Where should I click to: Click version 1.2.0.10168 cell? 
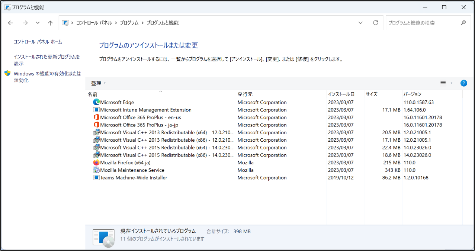pyautogui.click(x=416, y=178)
